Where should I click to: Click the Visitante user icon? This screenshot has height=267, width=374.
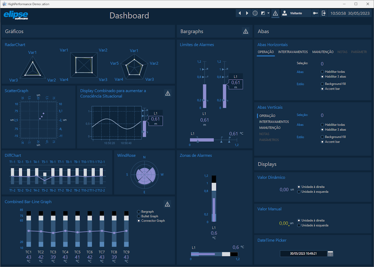pyautogui.click(x=285, y=13)
